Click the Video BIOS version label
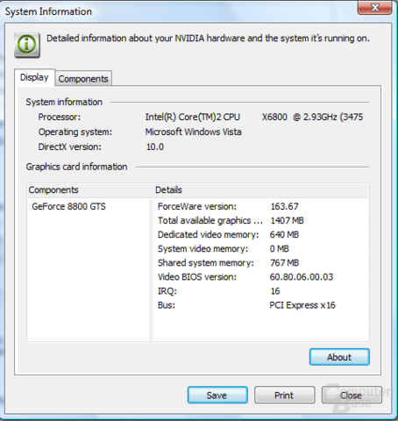 [197, 277]
